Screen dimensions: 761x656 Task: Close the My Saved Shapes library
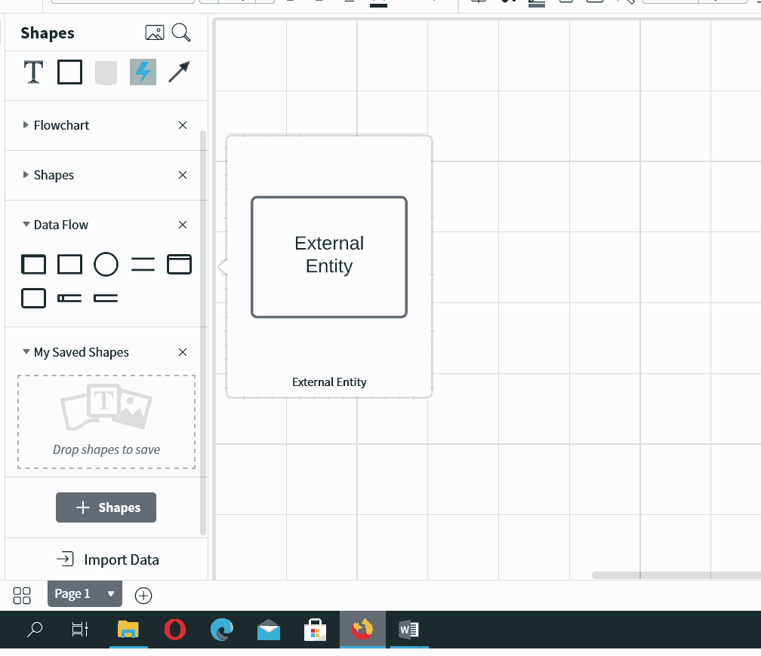[x=183, y=352]
